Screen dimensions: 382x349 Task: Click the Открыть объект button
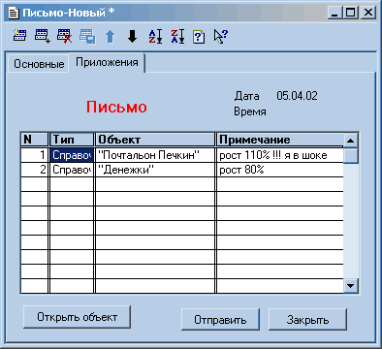(77, 317)
